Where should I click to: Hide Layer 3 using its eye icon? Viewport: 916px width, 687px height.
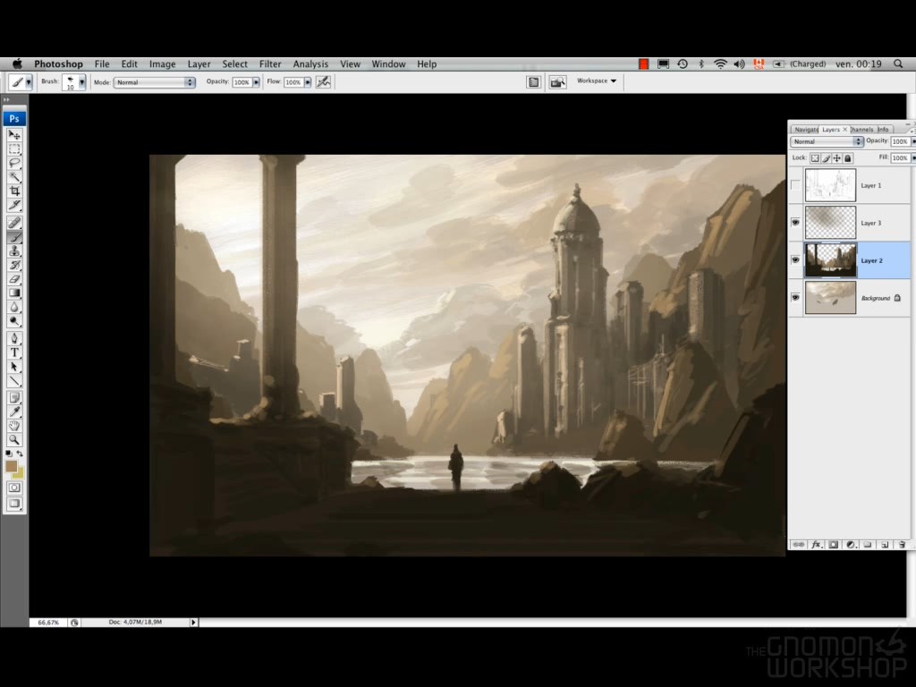point(795,223)
